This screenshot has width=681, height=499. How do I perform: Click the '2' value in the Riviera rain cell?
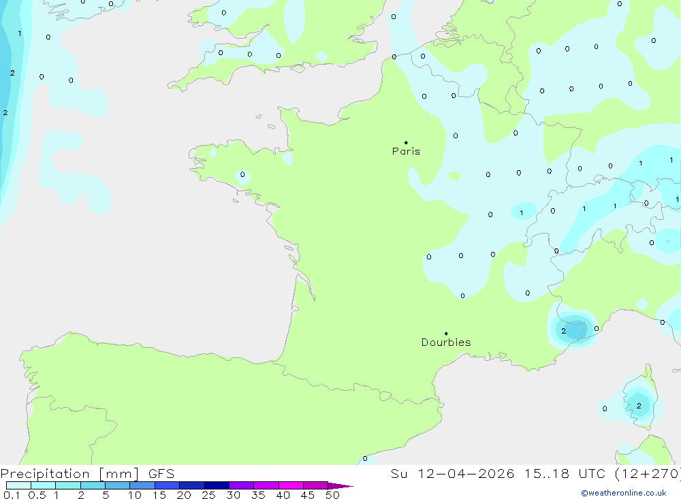pyautogui.click(x=563, y=331)
